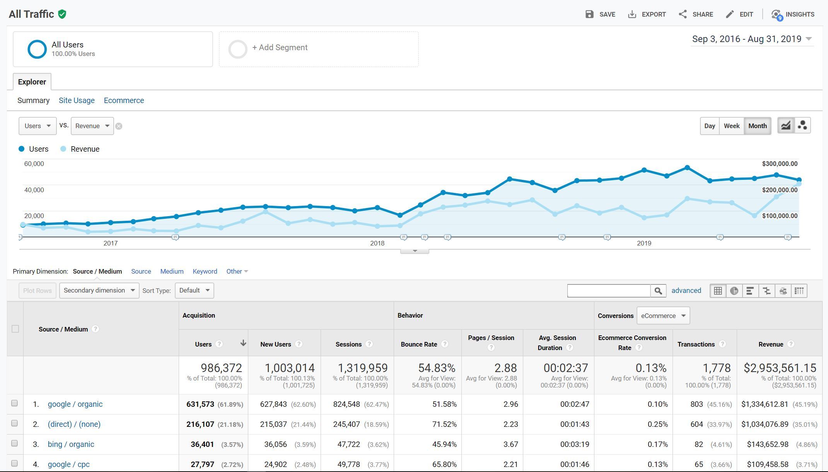828x472 pixels.
Task: Check the google / cpc row checkbox
Action: click(14, 464)
